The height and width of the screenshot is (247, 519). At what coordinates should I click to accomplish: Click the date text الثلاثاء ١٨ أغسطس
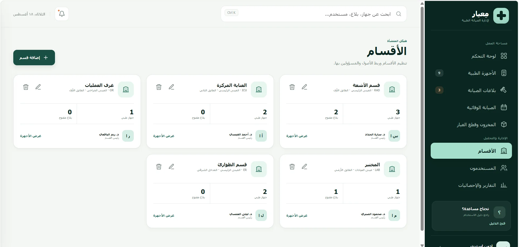tap(29, 14)
